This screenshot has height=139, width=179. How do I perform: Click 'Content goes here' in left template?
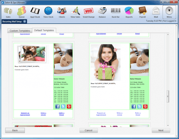22,70
